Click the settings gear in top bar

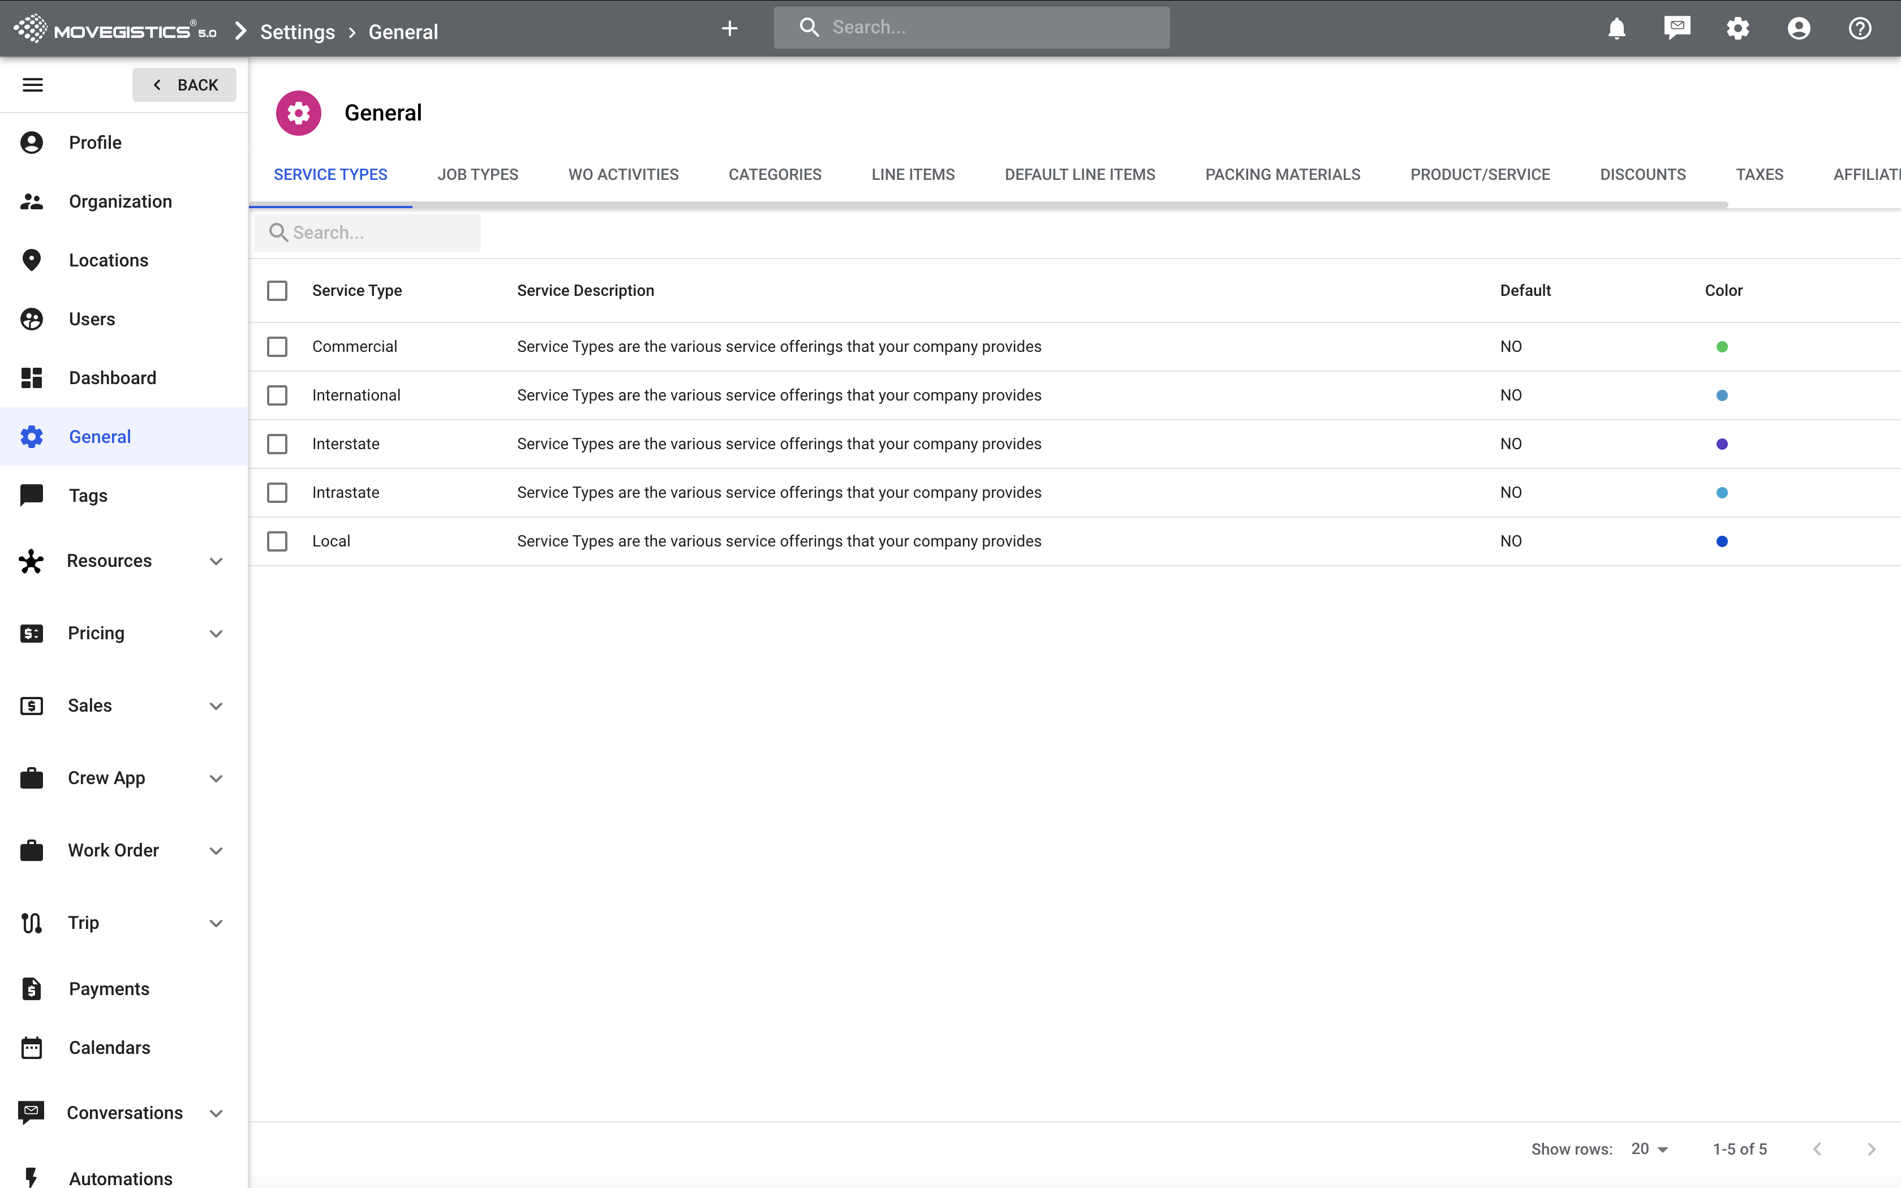(1737, 29)
